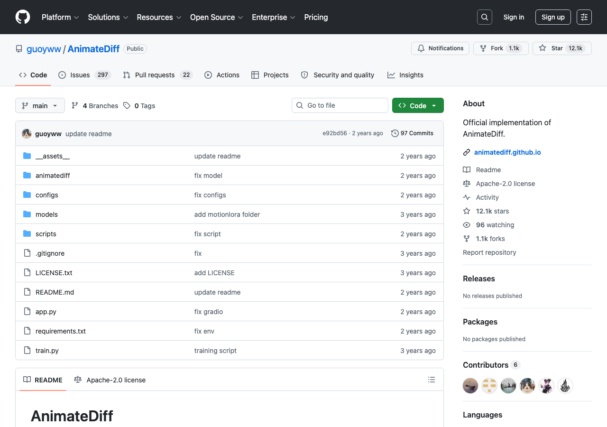The image size is (607, 427).
Task: Click the train.py file icon
Action: point(27,351)
